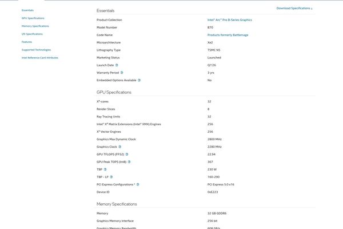The image size is (343, 229).
Task: Click the PCI Express 5.0 x16 value
Action: [221, 184]
